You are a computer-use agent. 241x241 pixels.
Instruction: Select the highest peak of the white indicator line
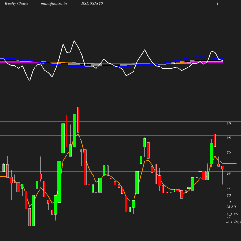pos(74,41)
